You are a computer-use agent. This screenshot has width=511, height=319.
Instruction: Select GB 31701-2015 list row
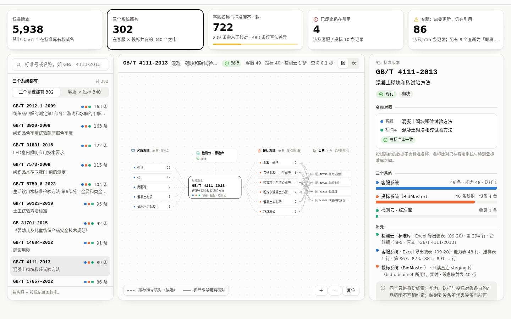pos(60,227)
